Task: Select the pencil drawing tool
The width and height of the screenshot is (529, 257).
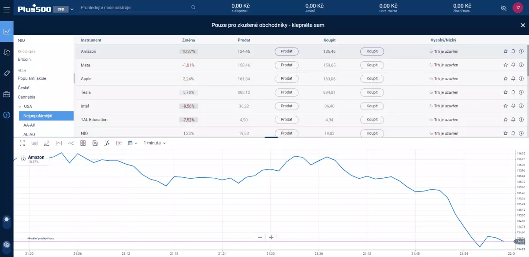Action: coord(47,143)
